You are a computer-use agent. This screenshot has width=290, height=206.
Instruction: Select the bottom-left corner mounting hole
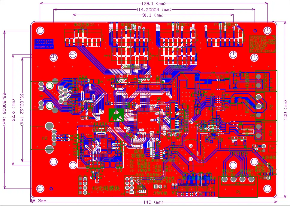coord(40,189)
